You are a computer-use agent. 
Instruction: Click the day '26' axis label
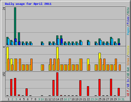point(104,99)
